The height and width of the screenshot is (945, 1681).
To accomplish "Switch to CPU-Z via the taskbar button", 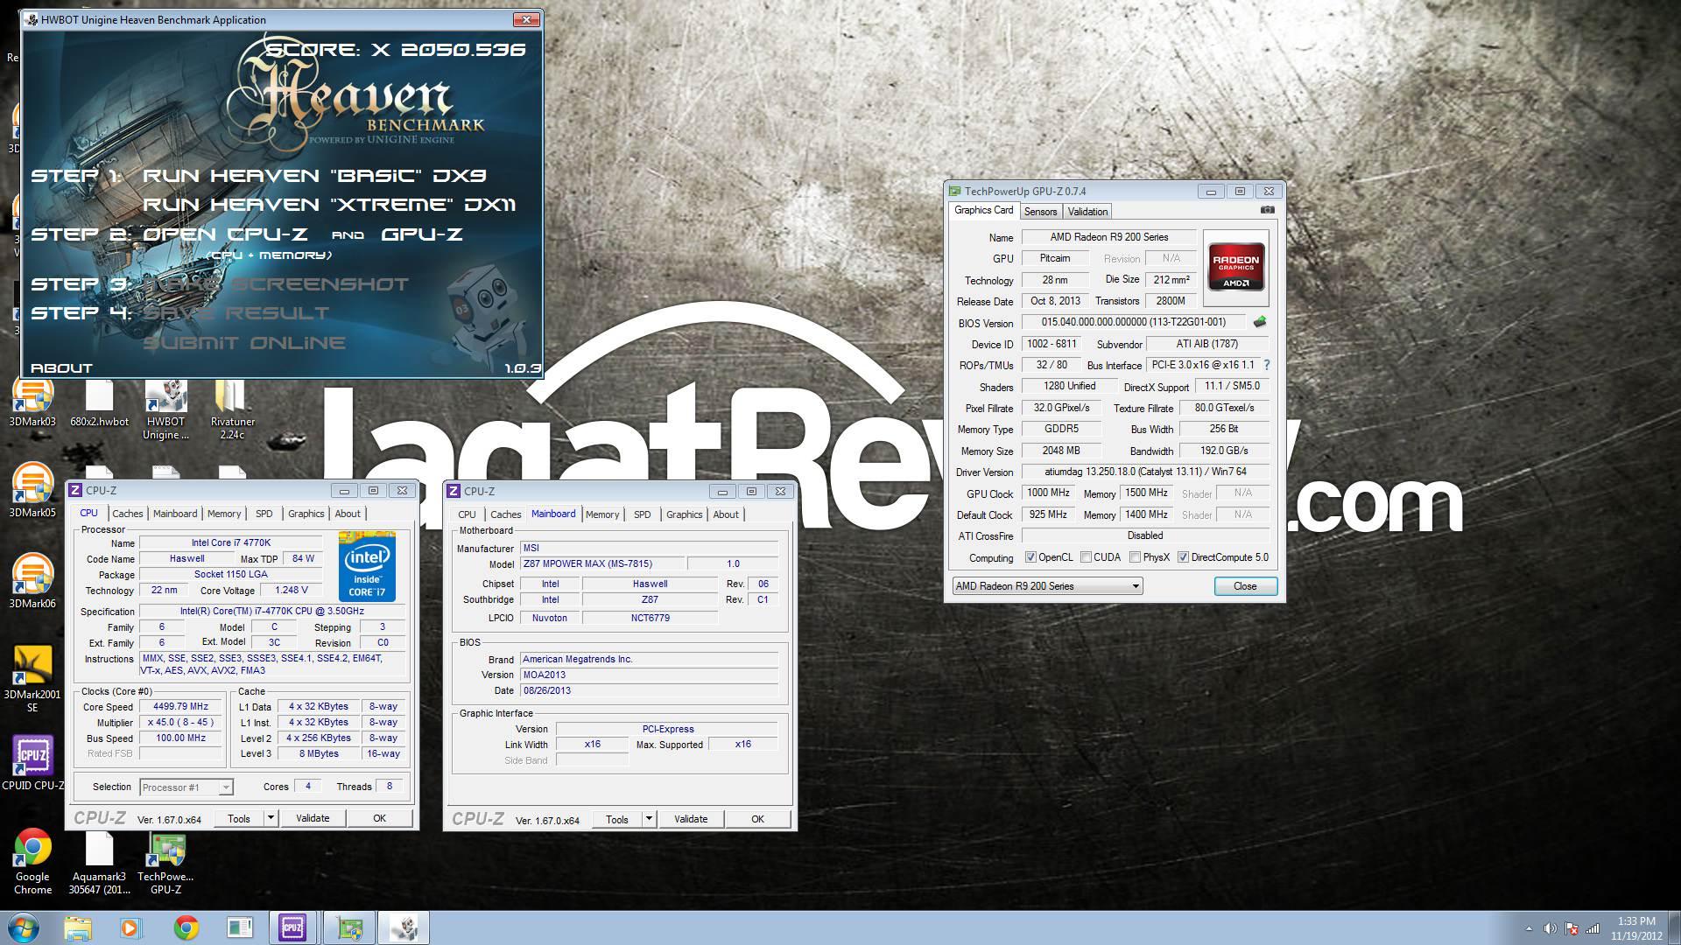I will [292, 927].
